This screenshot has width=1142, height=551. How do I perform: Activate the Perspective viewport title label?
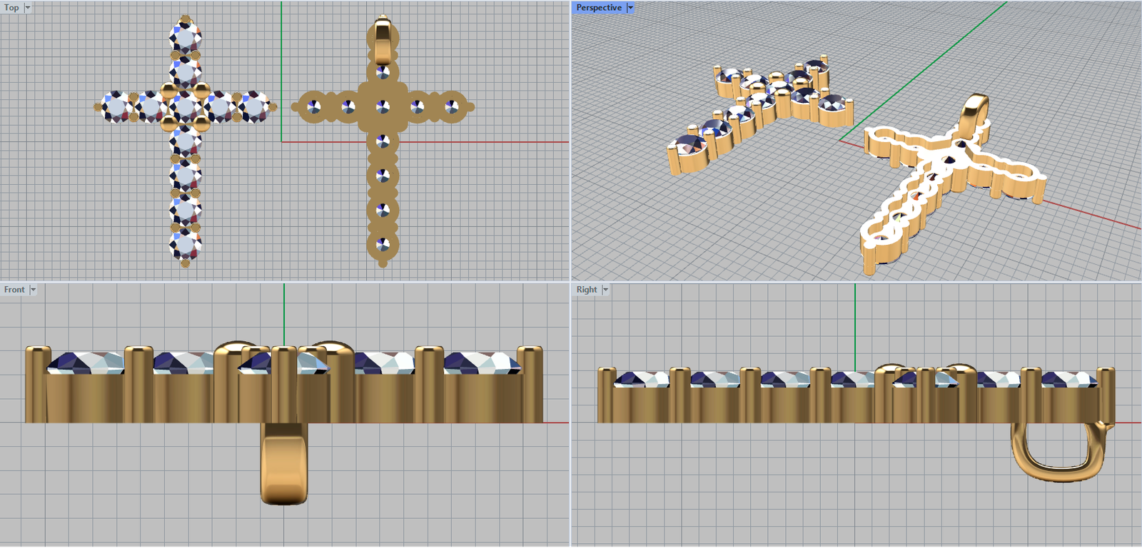click(x=599, y=8)
